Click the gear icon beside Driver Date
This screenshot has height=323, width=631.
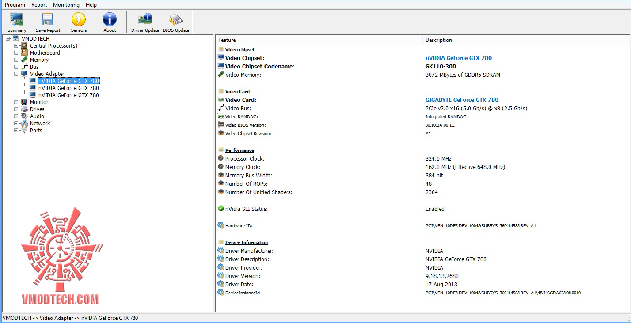221,284
